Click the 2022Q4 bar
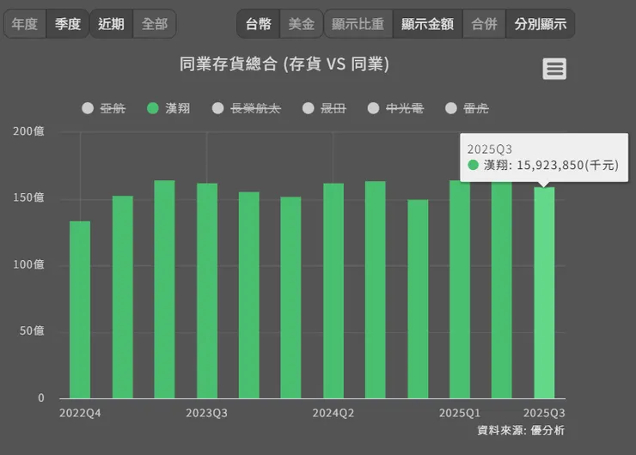 (x=80, y=310)
